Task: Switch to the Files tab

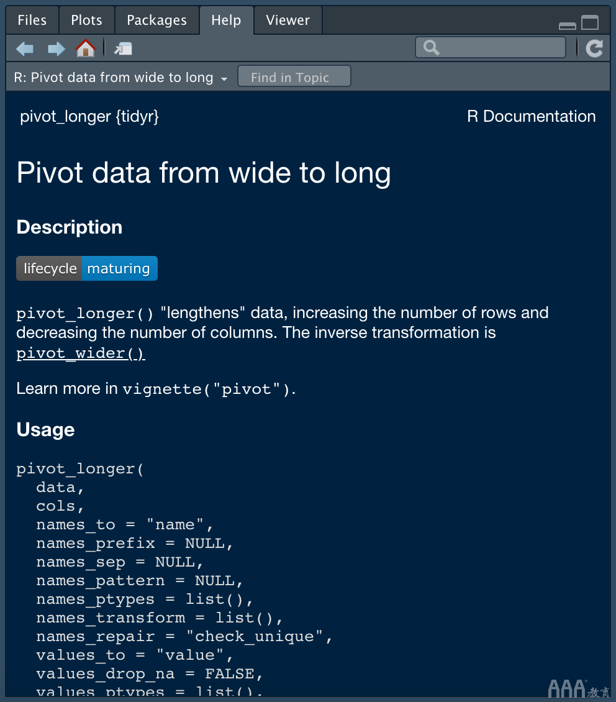Action: coord(32,20)
